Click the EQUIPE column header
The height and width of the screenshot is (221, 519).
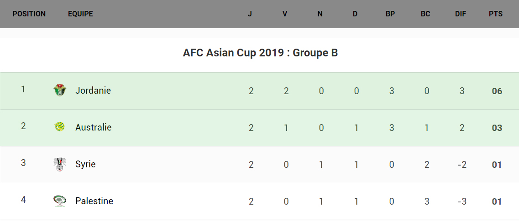tap(80, 14)
